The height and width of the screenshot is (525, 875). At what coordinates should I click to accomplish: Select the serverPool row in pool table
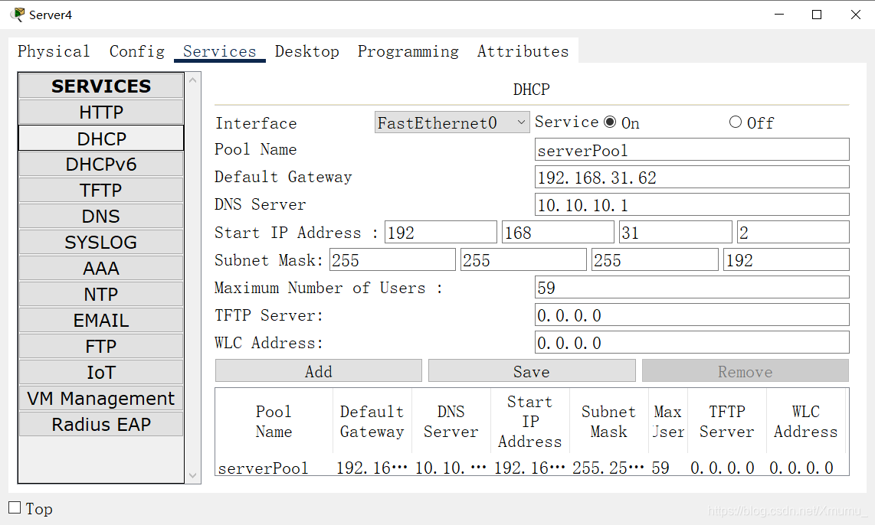click(x=531, y=468)
